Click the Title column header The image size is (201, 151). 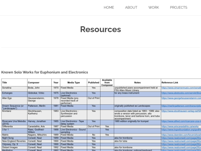(x=15, y=82)
